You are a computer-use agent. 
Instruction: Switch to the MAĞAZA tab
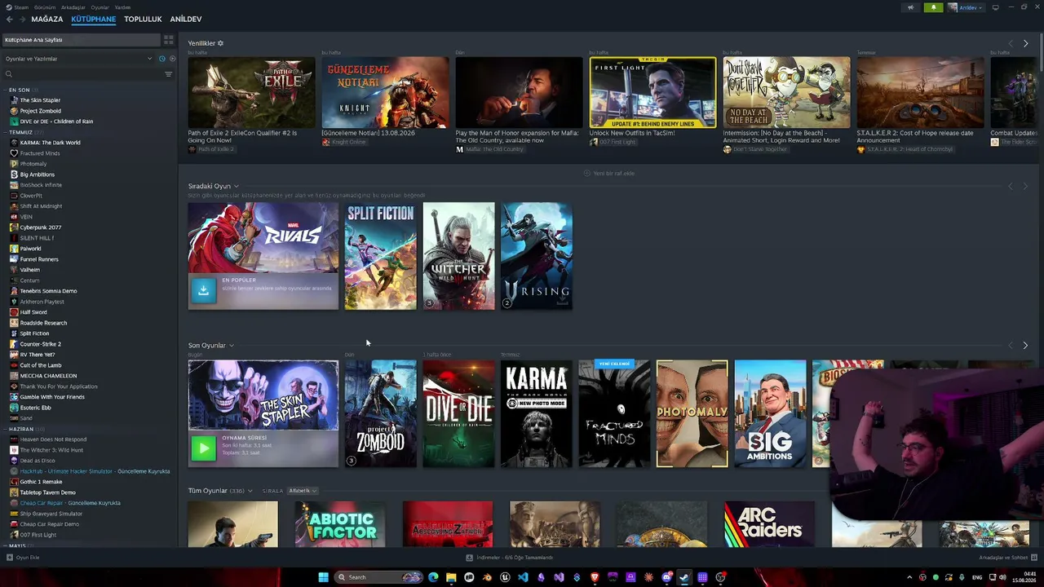click(46, 19)
